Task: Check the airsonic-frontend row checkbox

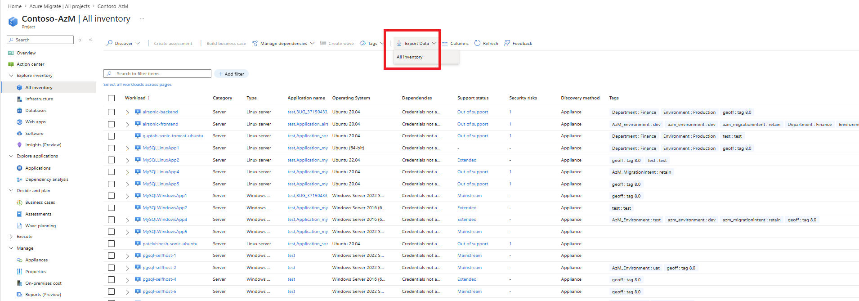Action: (112, 124)
